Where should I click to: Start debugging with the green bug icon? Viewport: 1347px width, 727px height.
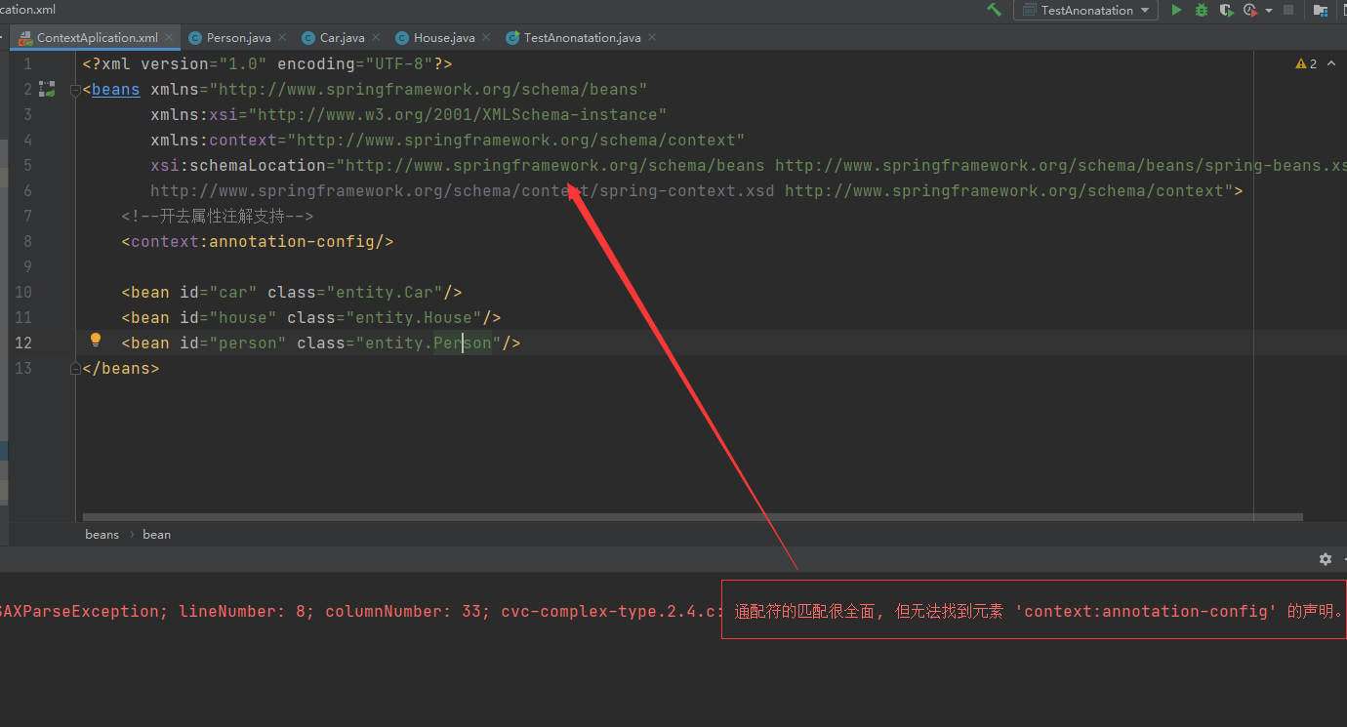(1202, 10)
